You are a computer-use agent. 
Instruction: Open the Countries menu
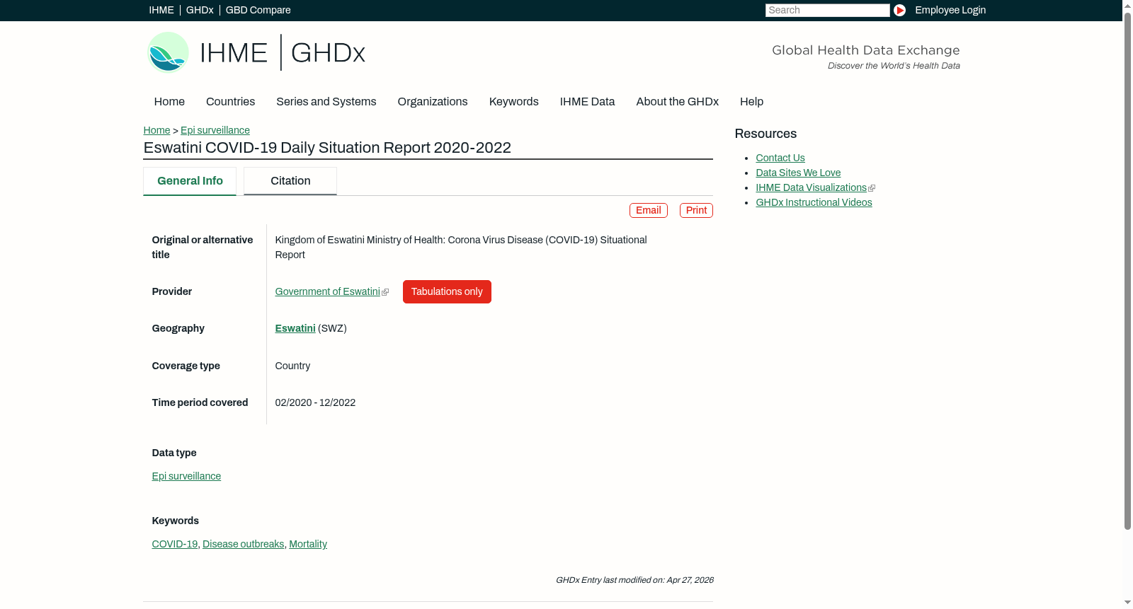click(x=230, y=101)
